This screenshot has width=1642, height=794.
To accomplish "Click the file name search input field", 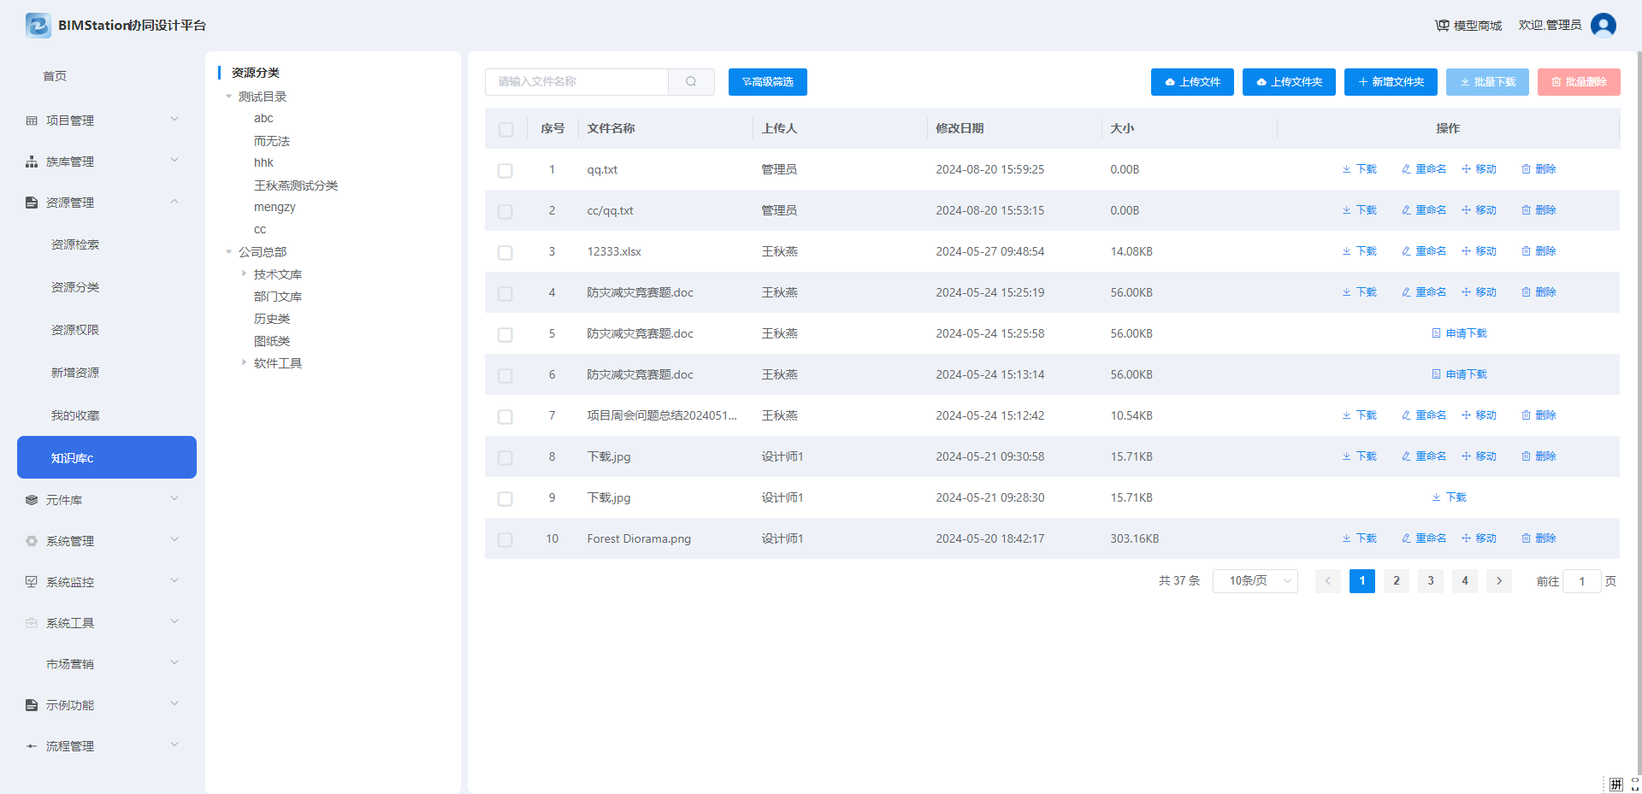I will point(576,82).
